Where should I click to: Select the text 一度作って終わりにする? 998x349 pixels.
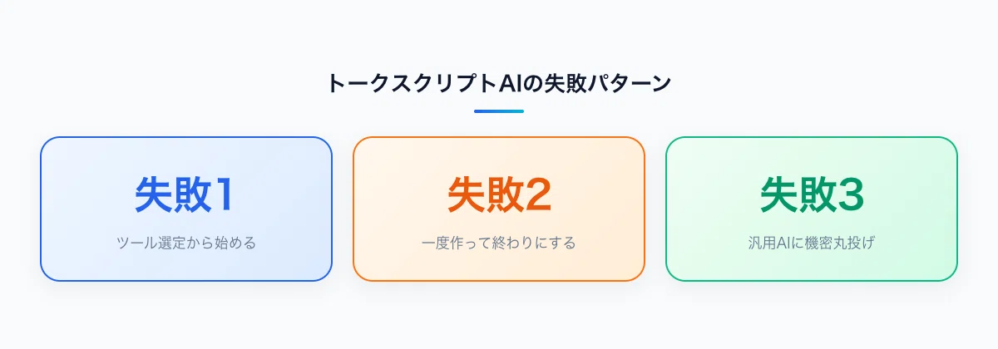(499, 243)
